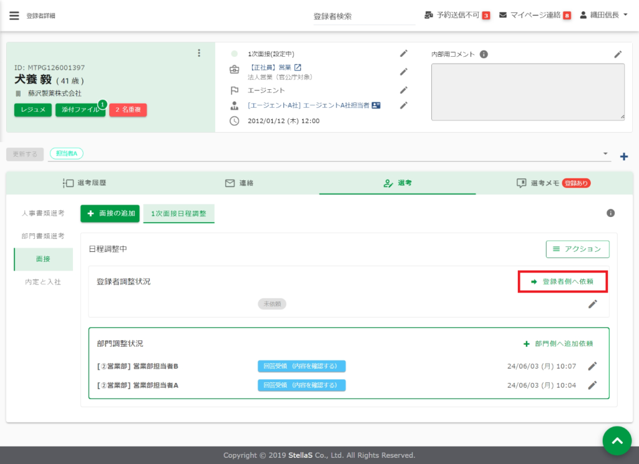
Task: Open the hamburger navigation menu
Action: [14, 16]
